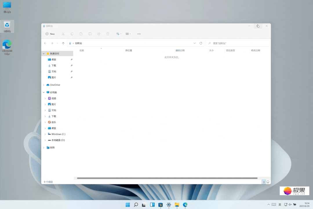Expand the address bar history chevron
Screen dimensions: 313x209
194,43
